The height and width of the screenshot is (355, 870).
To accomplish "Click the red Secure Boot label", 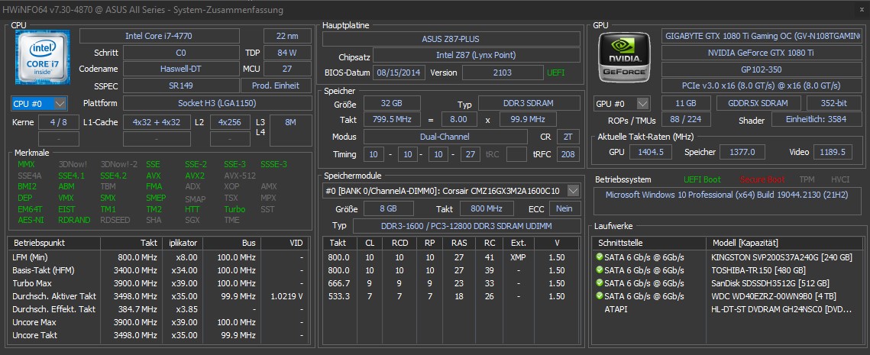I will pos(762,179).
